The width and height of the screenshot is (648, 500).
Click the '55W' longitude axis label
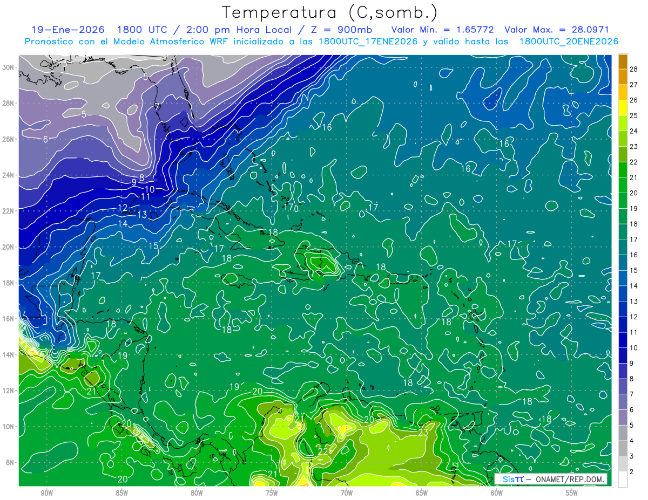click(x=572, y=493)
